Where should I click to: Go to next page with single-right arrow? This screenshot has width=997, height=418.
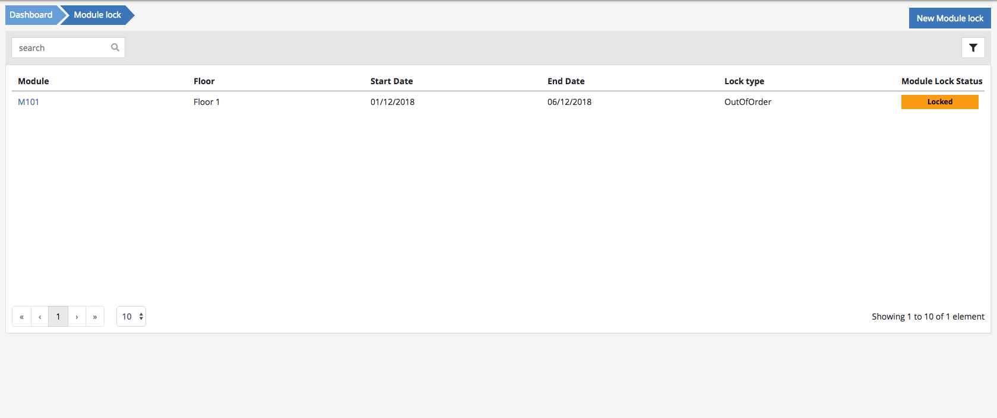(77, 317)
